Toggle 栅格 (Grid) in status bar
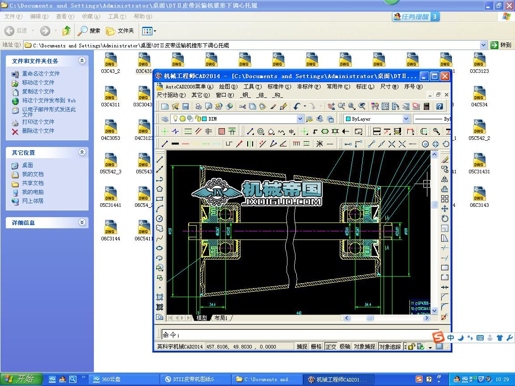 tap(316, 347)
